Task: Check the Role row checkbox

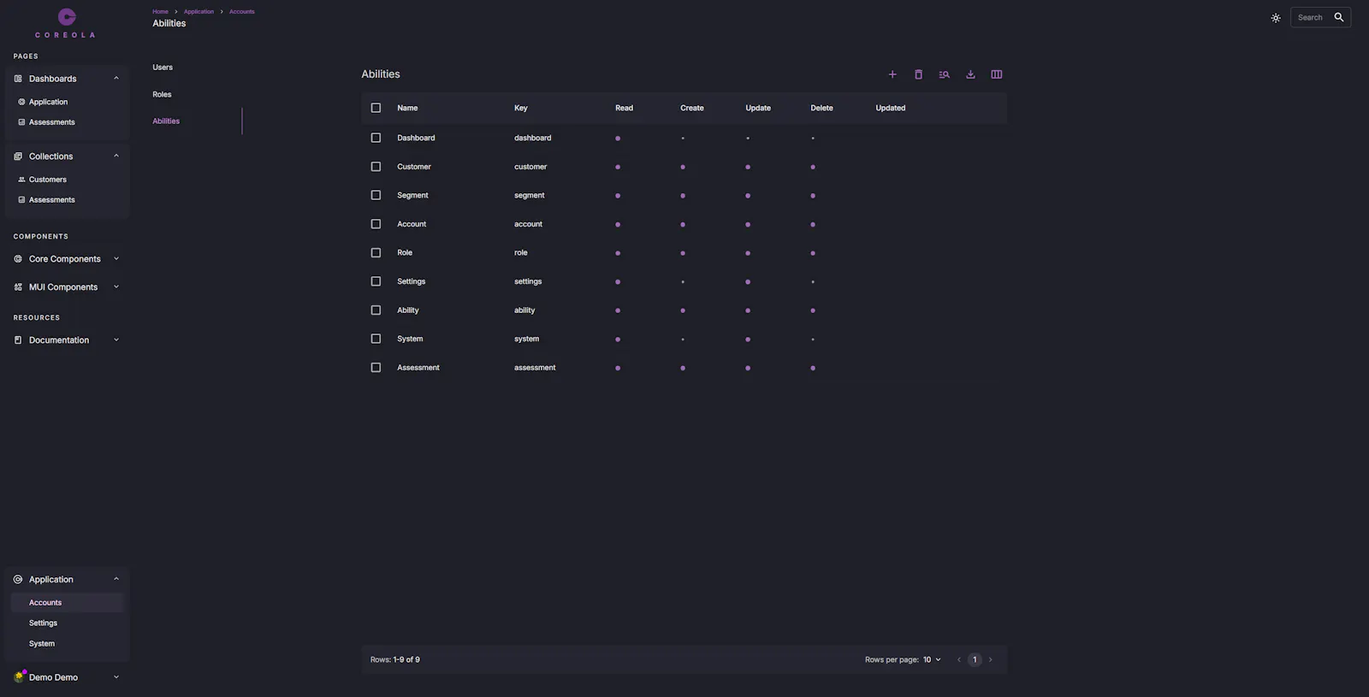Action: coord(376,252)
